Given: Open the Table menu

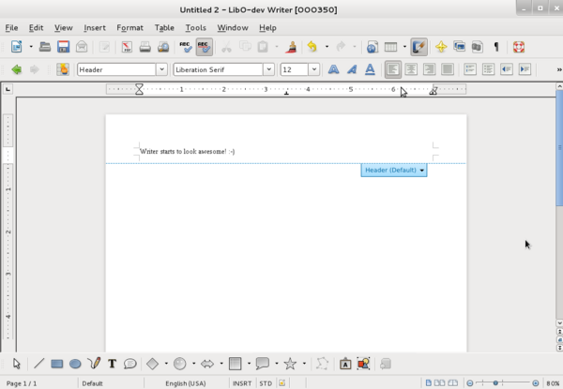Looking at the screenshot, I should click(x=164, y=28).
